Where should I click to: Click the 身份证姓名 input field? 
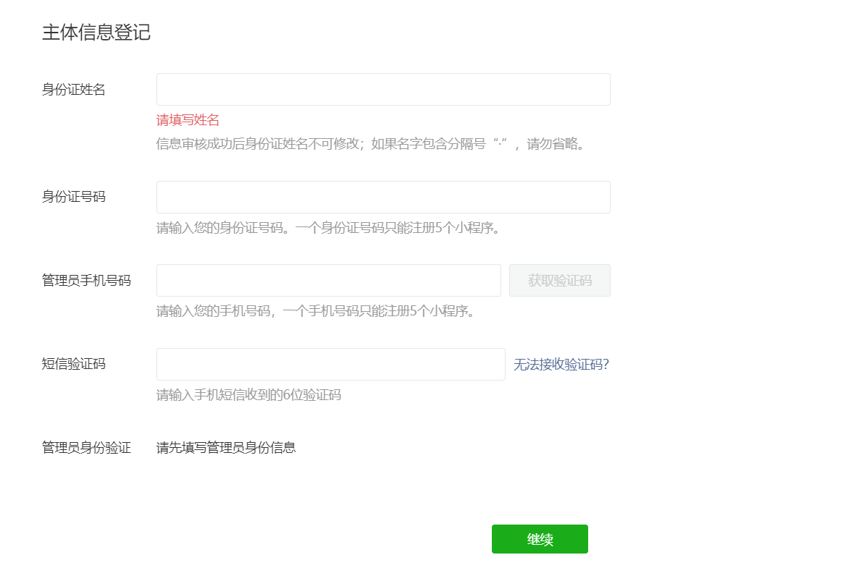click(382, 90)
